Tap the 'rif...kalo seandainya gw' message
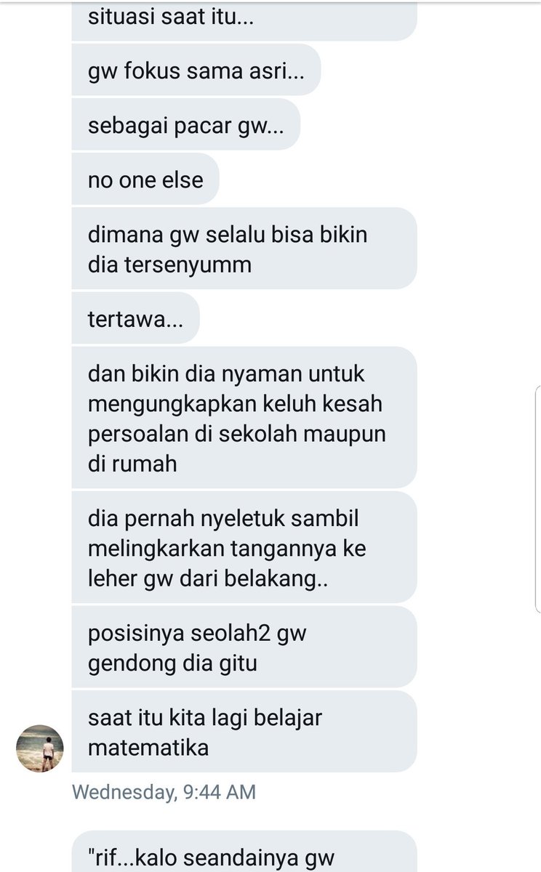 coord(244,851)
